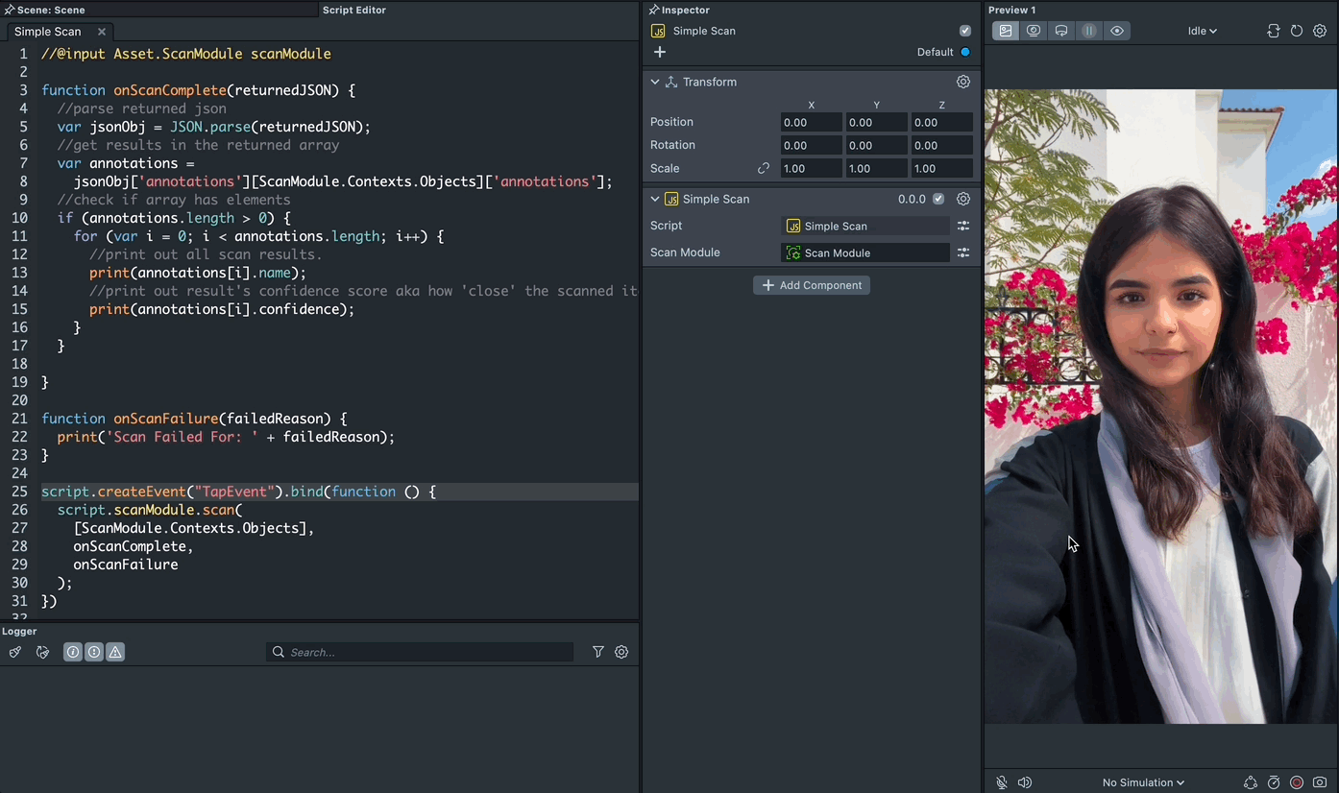This screenshot has width=1339, height=793.
Task: Switch to the Simple Scan script tab
Action: coord(48,32)
